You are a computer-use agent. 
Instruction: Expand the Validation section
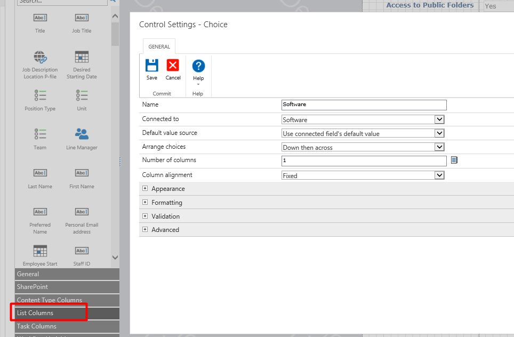tap(145, 216)
